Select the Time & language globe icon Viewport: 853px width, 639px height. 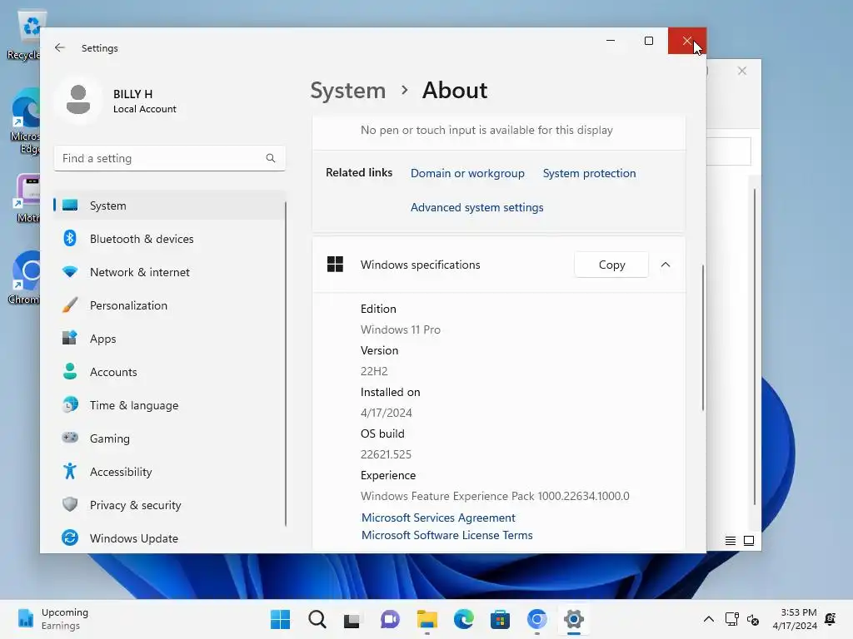tap(70, 405)
